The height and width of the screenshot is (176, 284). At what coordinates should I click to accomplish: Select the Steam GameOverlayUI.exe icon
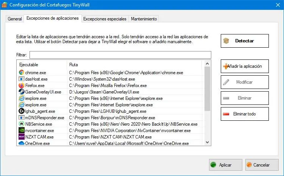(21, 92)
